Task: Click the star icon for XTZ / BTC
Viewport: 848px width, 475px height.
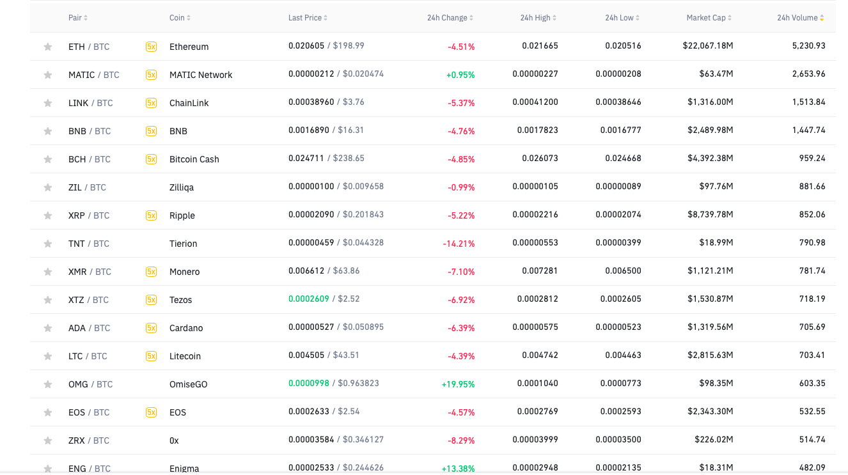Action: click(47, 300)
